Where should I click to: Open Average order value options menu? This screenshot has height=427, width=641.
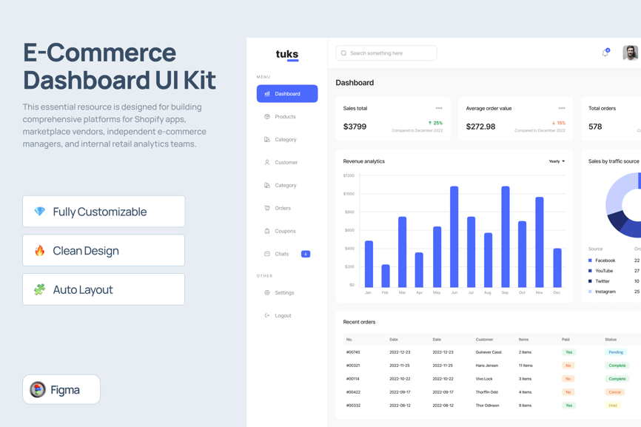pyautogui.click(x=562, y=109)
